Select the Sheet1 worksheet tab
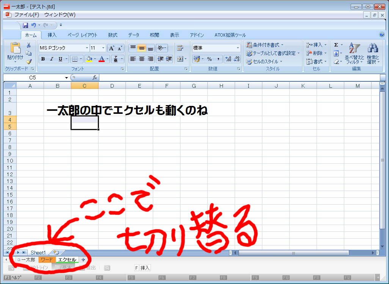Image resolution: width=389 pixels, height=284 pixels. 38,253
